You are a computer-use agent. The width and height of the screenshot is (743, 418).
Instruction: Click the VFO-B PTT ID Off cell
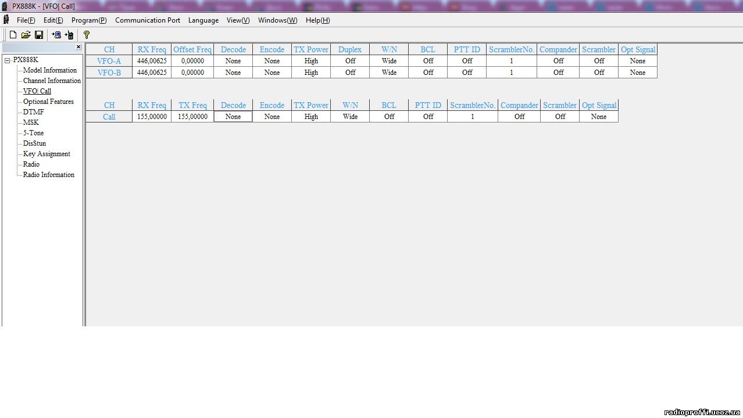(x=467, y=73)
